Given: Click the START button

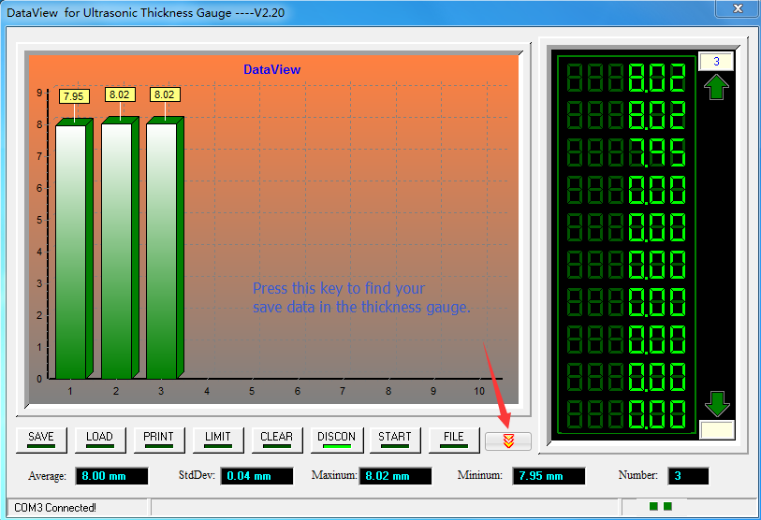Looking at the screenshot, I should tap(395, 440).
